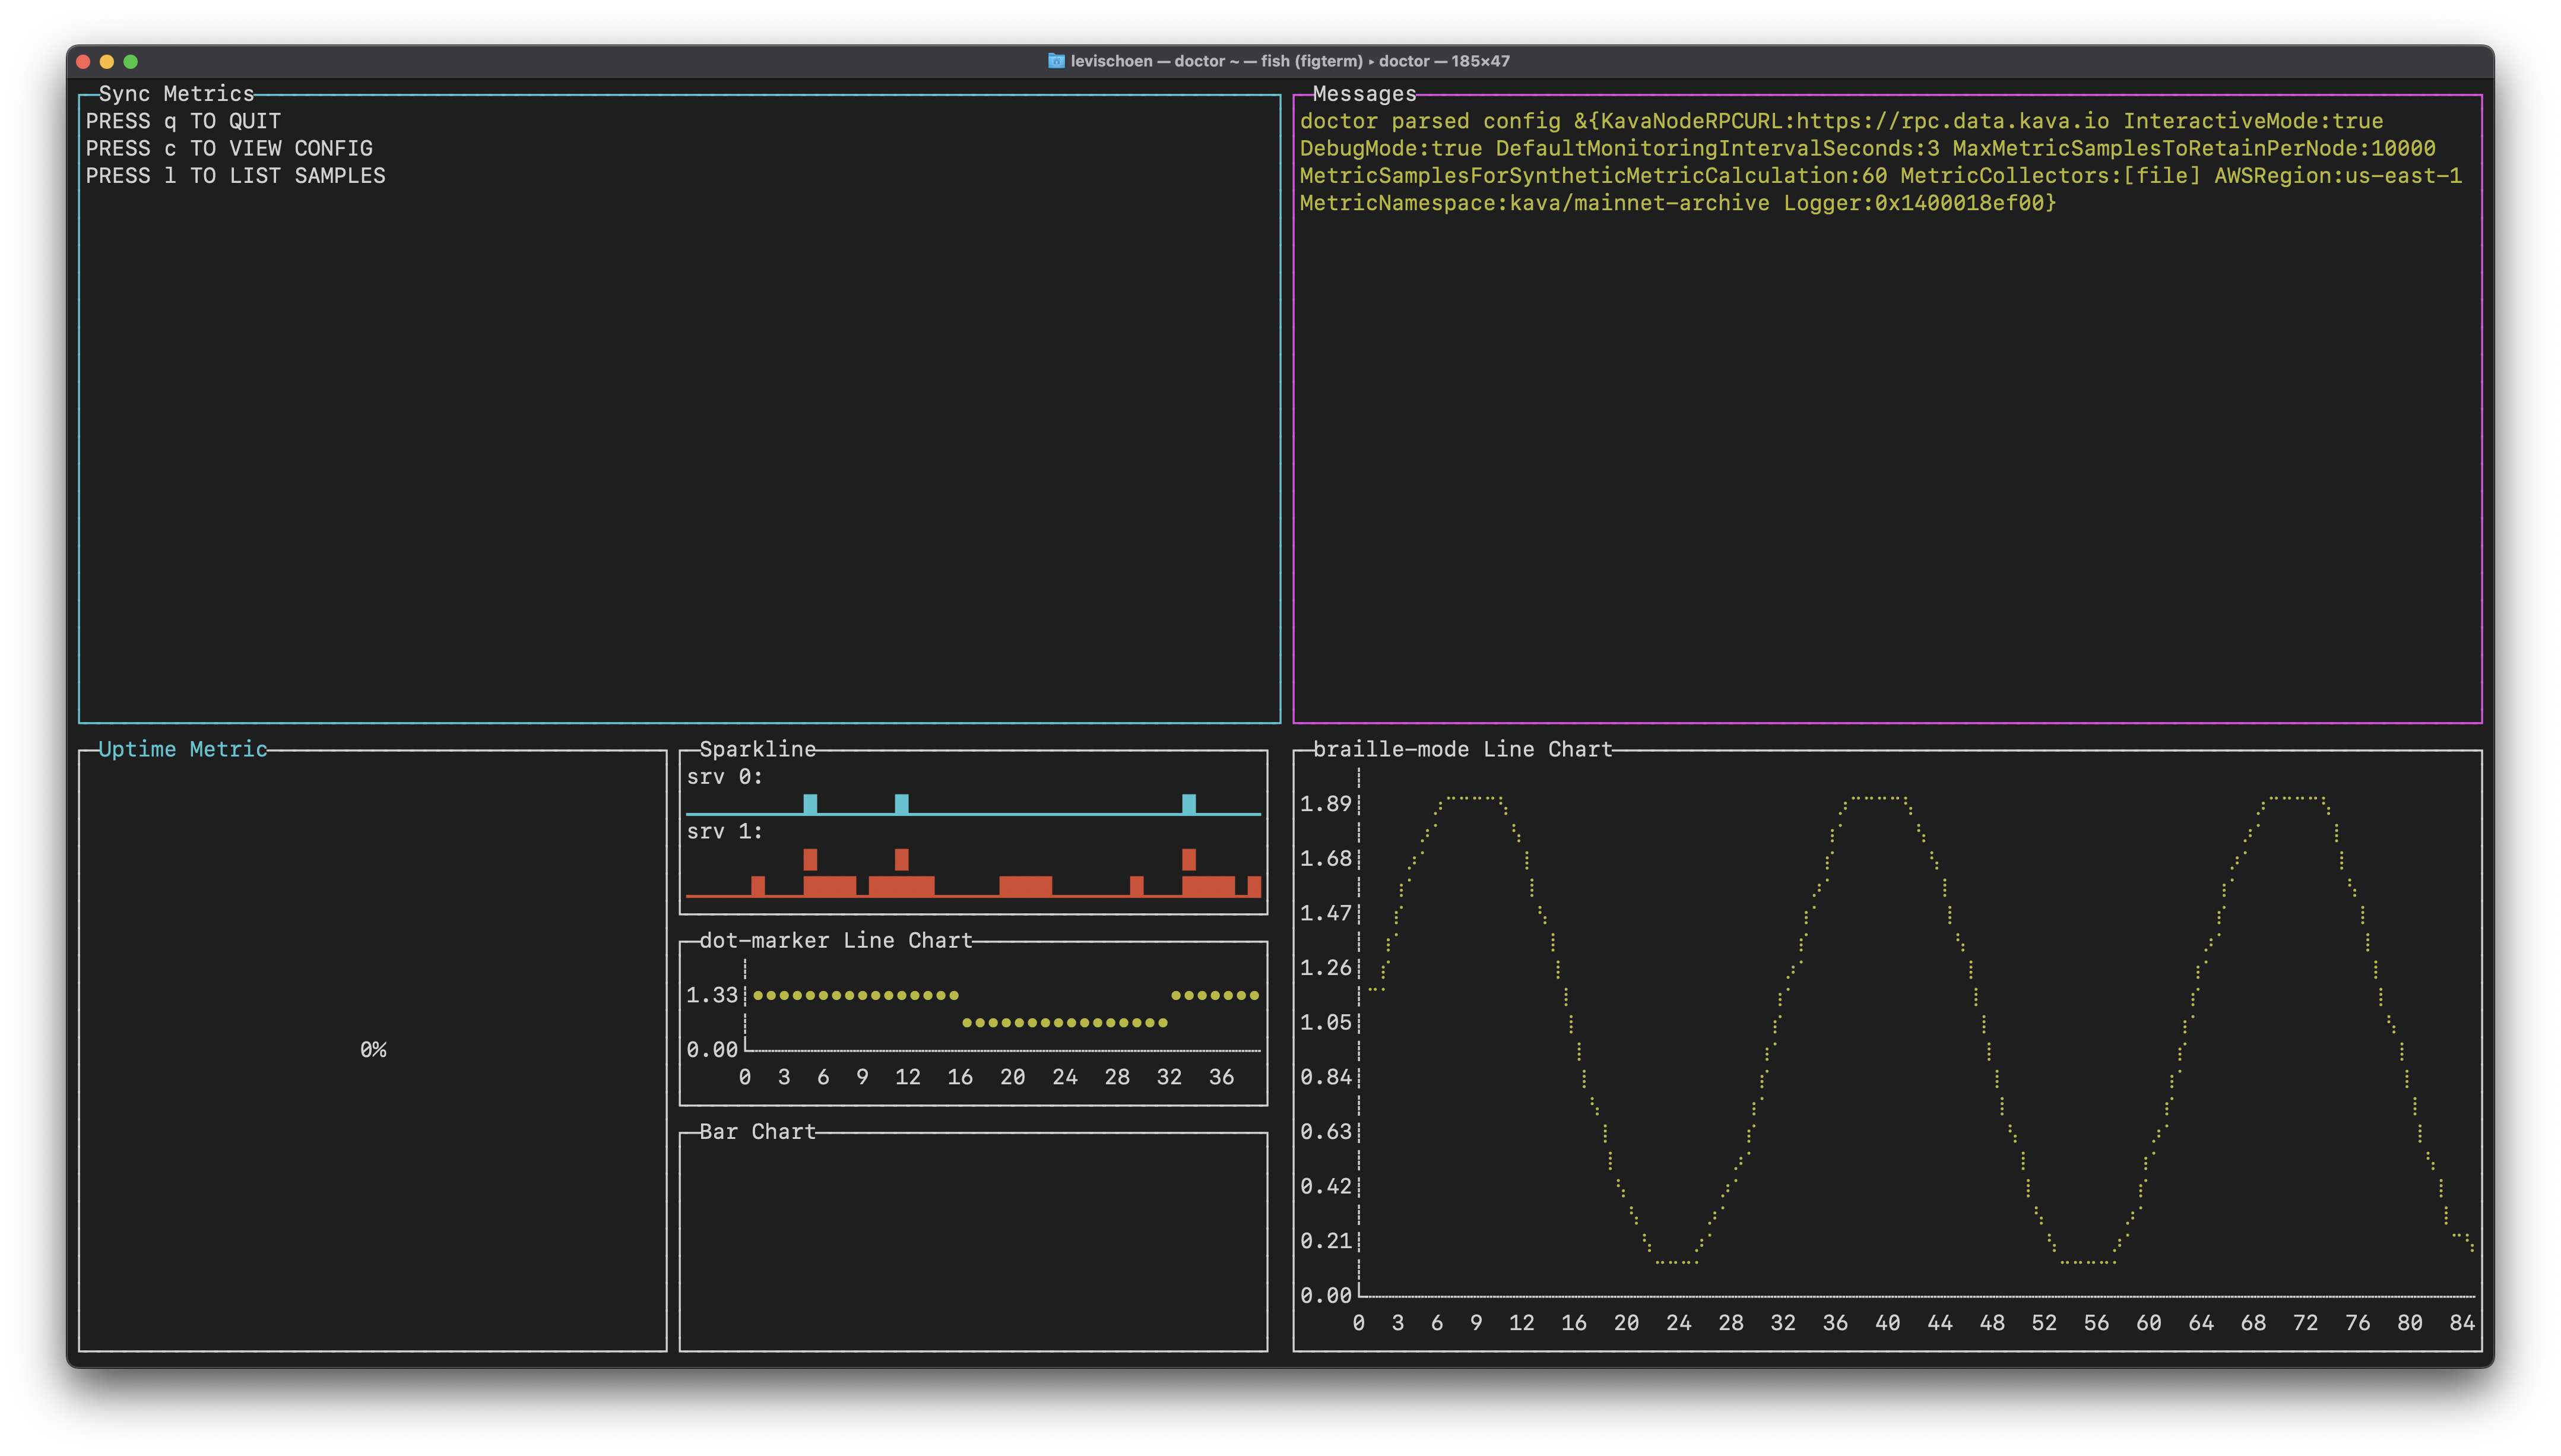Click 'PRESS l TO LIST SAMPLES' line
Screen dimensions: 2561x1456
235,175
